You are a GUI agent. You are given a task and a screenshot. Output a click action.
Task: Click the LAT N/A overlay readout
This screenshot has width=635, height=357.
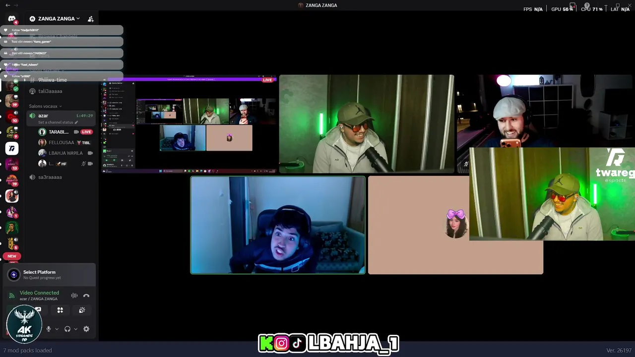(620, 9)
